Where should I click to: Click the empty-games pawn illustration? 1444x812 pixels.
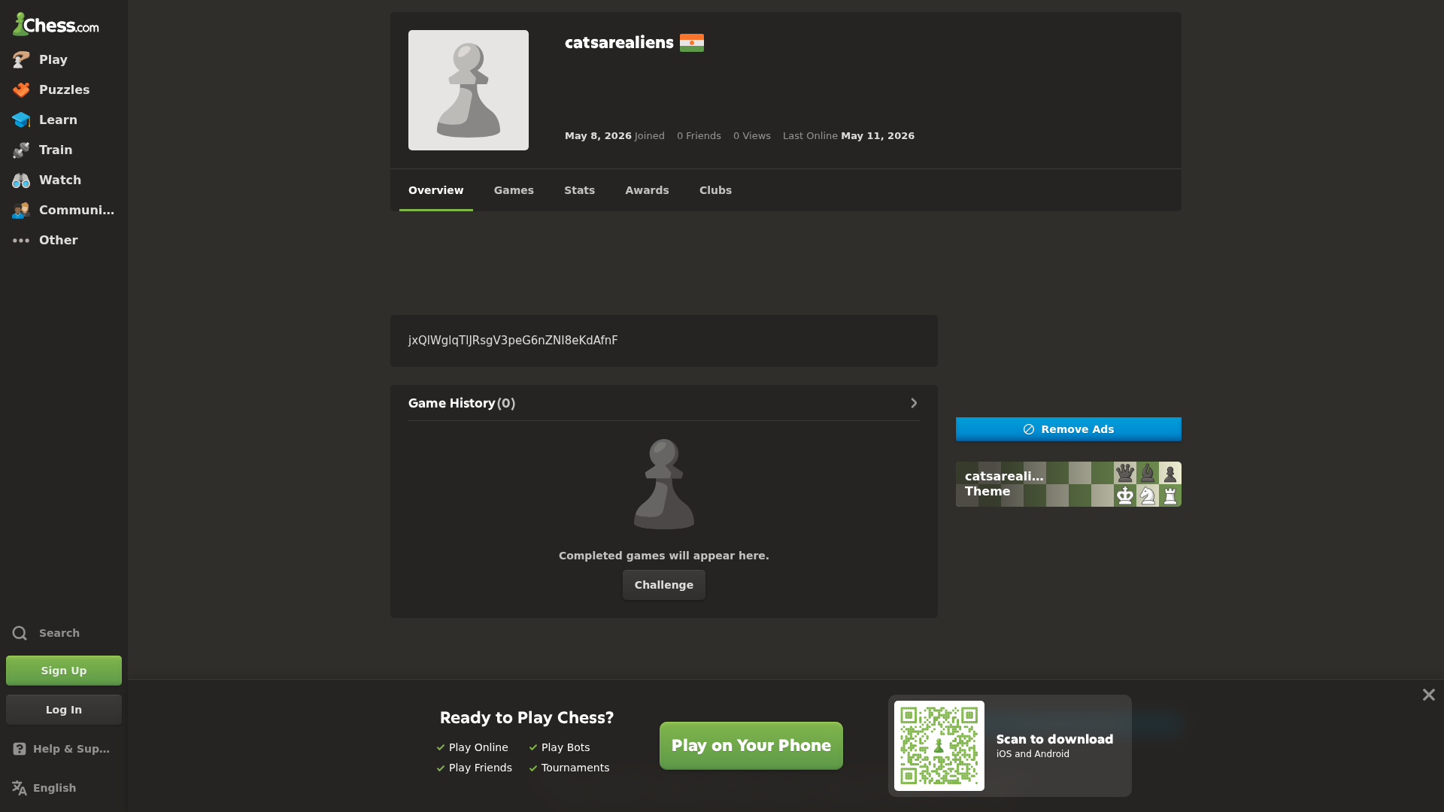point(664,484)
